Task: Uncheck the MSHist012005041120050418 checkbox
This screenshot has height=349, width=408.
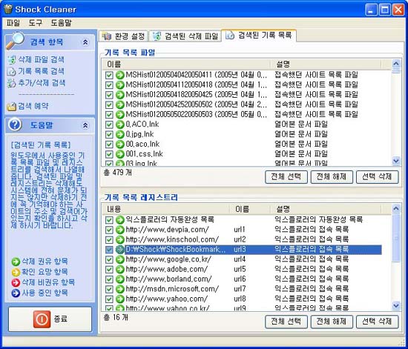Action: click(x=109, y=85)
